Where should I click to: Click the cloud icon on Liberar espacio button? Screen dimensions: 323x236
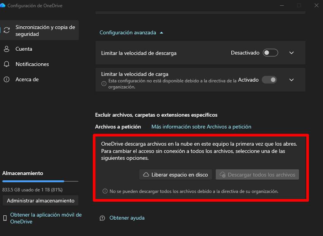coord(146,175)
